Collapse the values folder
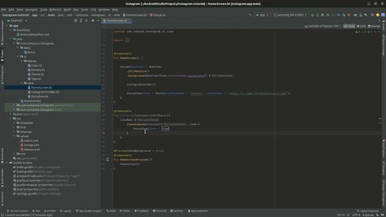The width and height of the screenshot is (386, 217). [x=14, y=136]
